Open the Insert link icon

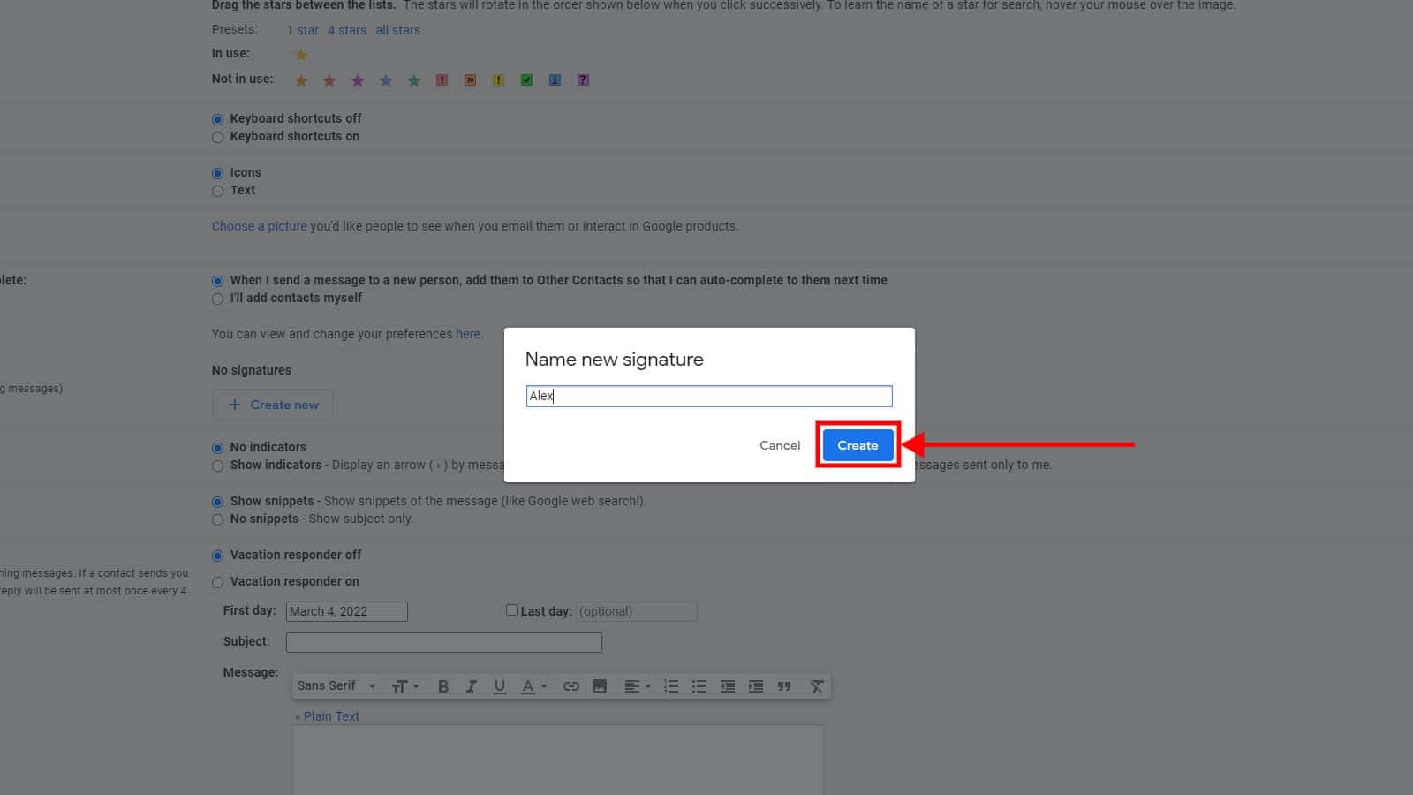[571, 685]
